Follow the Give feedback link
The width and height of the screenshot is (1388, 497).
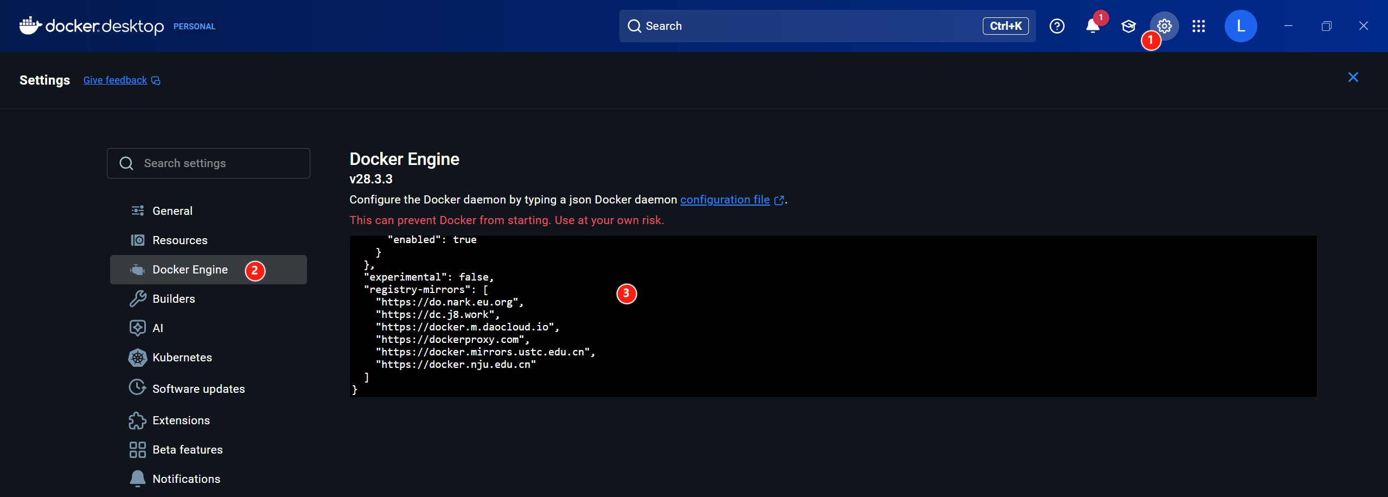(115, 80)
